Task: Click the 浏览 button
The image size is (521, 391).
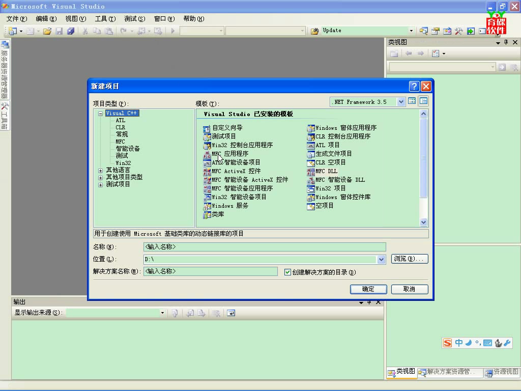Action: (x=410, y=259)
